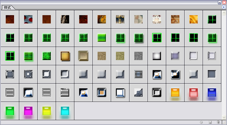
Task: Select the grey engraved pattern style
Action: [x=138, y=56]
